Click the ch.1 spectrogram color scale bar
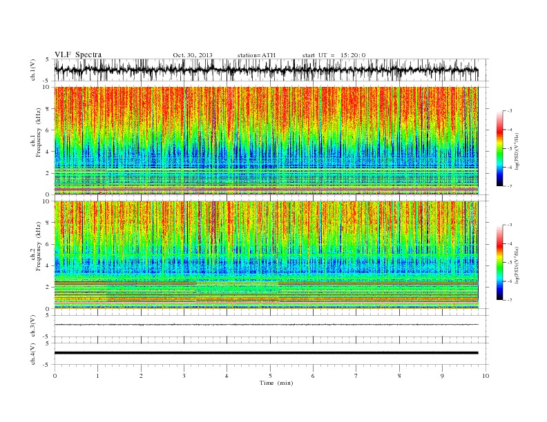This screenshot has height=422, width=547. 499,148
